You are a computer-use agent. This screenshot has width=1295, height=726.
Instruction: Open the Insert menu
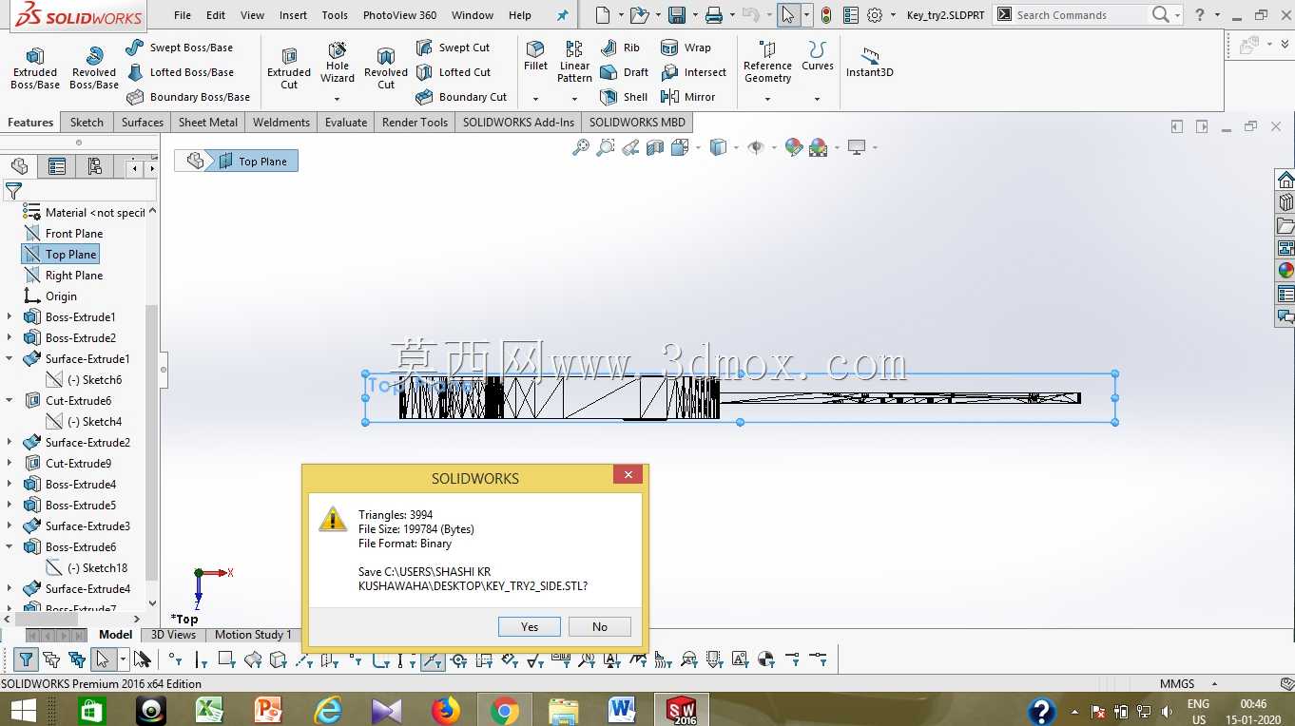[x=293, y=15]
